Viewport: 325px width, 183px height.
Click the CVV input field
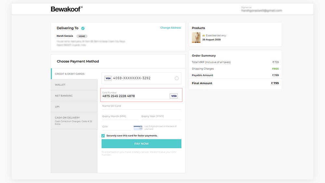pos(116,127)
